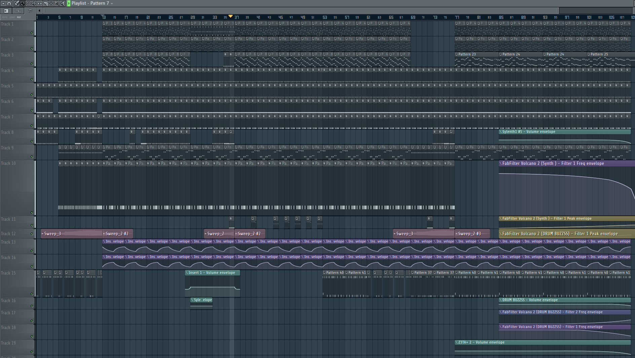Click bar 13 on the timeline ruler
The width and height of the screenshot is (635, 358).
tap(104, 17)
